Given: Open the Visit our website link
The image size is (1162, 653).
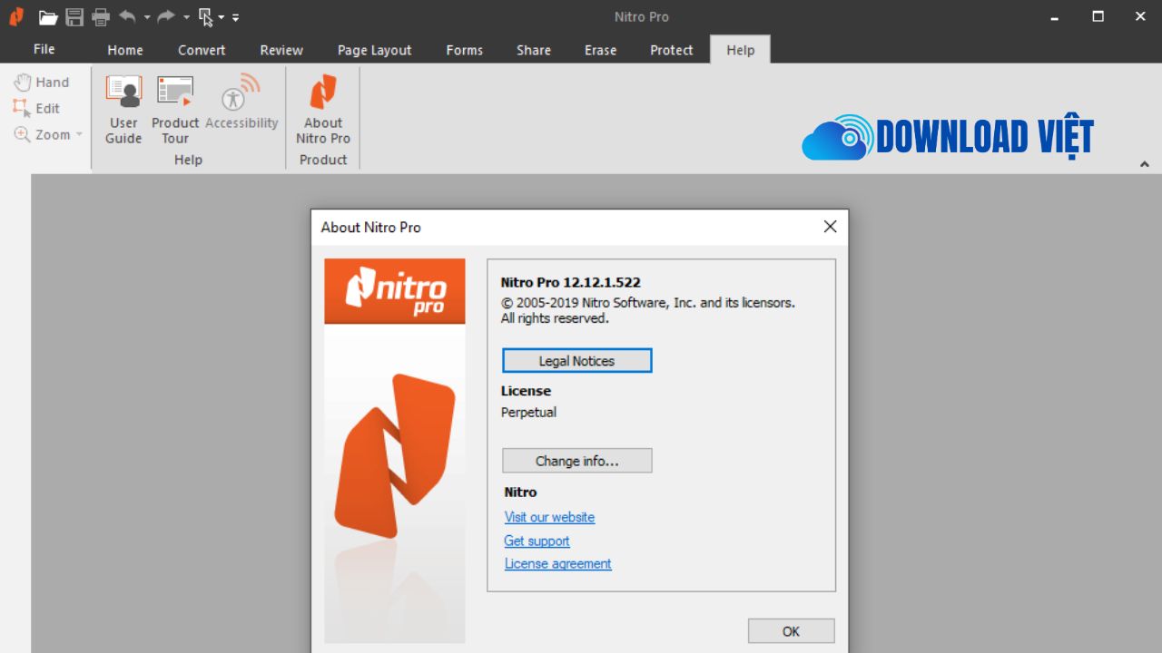Looking at the screenshot, I should coord(549,517).
